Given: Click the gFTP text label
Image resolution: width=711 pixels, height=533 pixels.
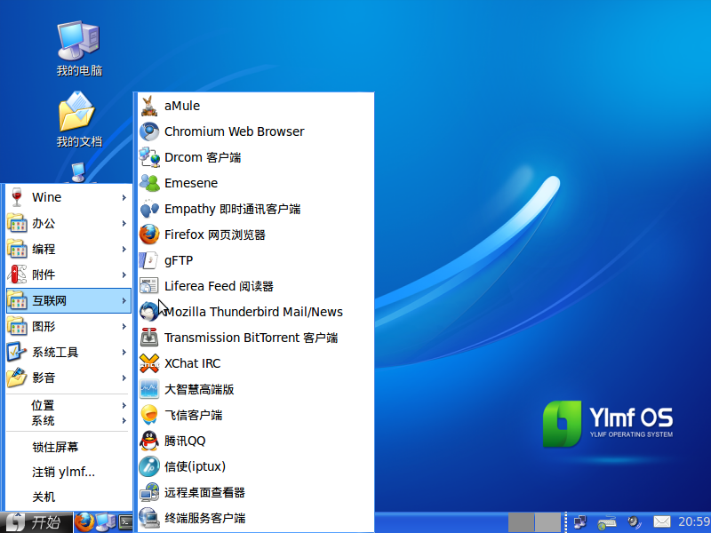Looking at the screenshot, I should click(x=179, y=261).
